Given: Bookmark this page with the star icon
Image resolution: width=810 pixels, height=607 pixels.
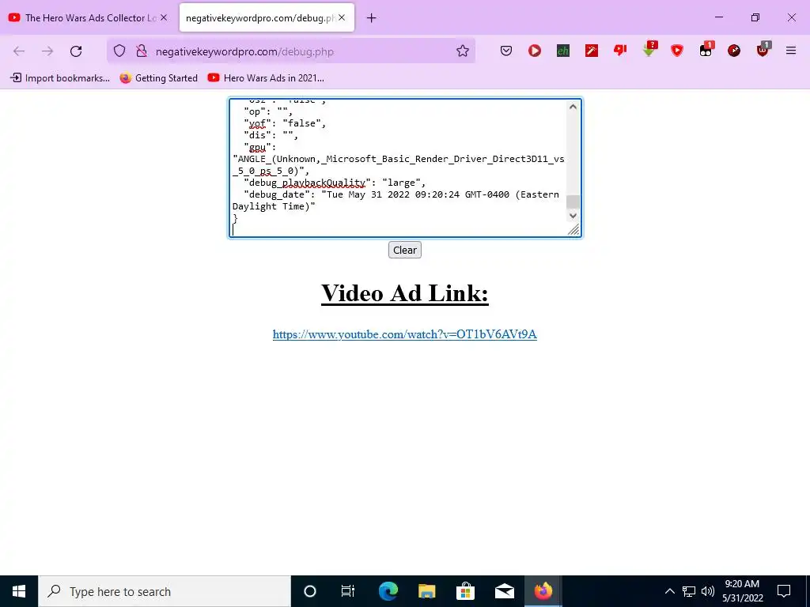Looking at the screenshot, I should (462, 51).
